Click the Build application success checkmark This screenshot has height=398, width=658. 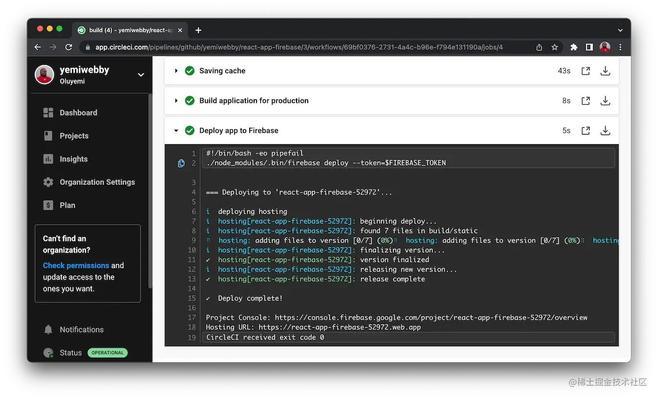tap(190, 100)
